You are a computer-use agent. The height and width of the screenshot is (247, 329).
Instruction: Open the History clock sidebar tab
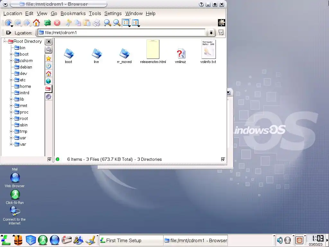click(x=49, y=66)
